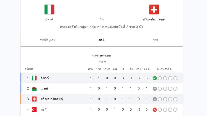Click Wales' gray draw icon
Screen dimensions: 207x116
pyautogui.click(x=154, y=89)
